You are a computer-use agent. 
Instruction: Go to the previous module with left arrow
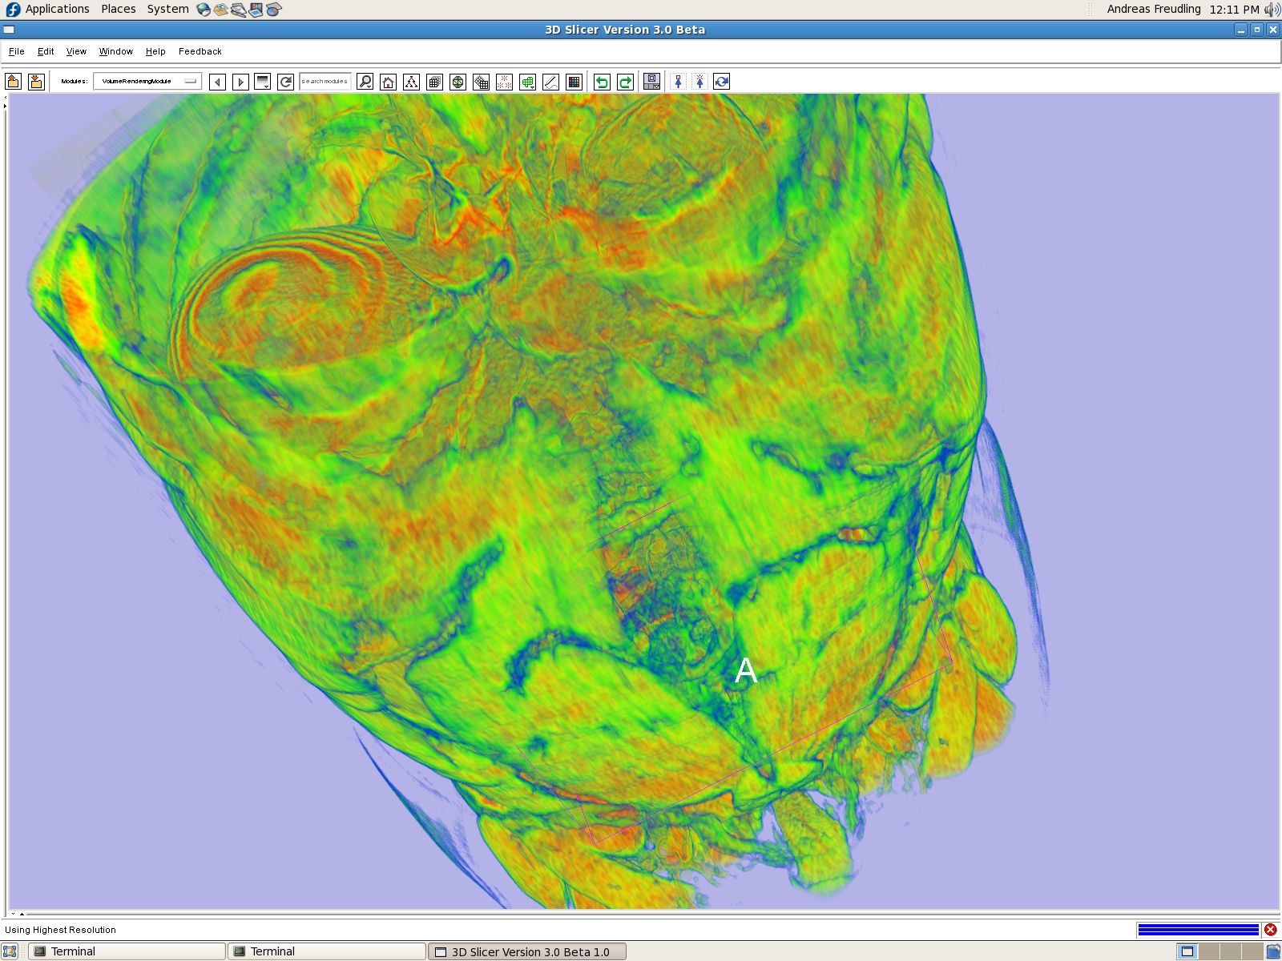tap(217, 82)
